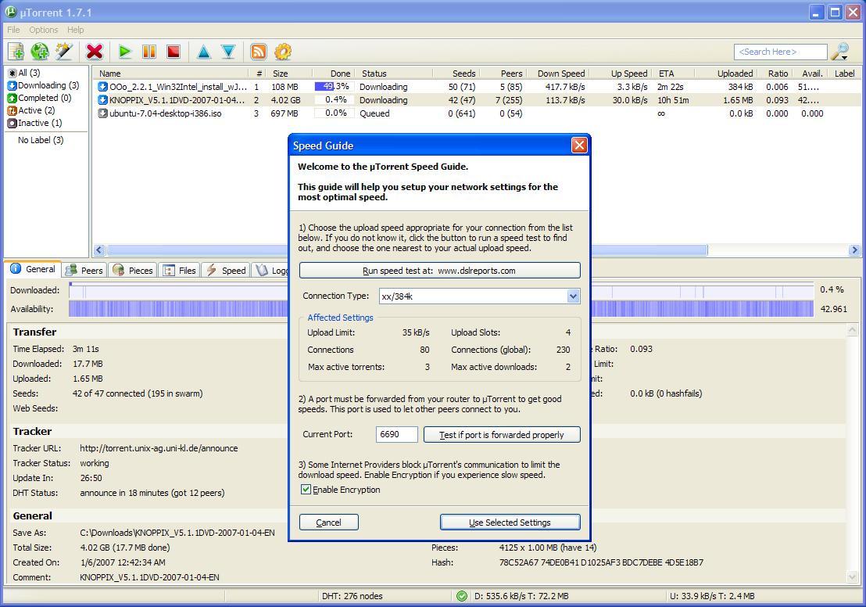866x607 pixels.
Task: Open the RSS Downloader
Action: click(x=258, y=52)
